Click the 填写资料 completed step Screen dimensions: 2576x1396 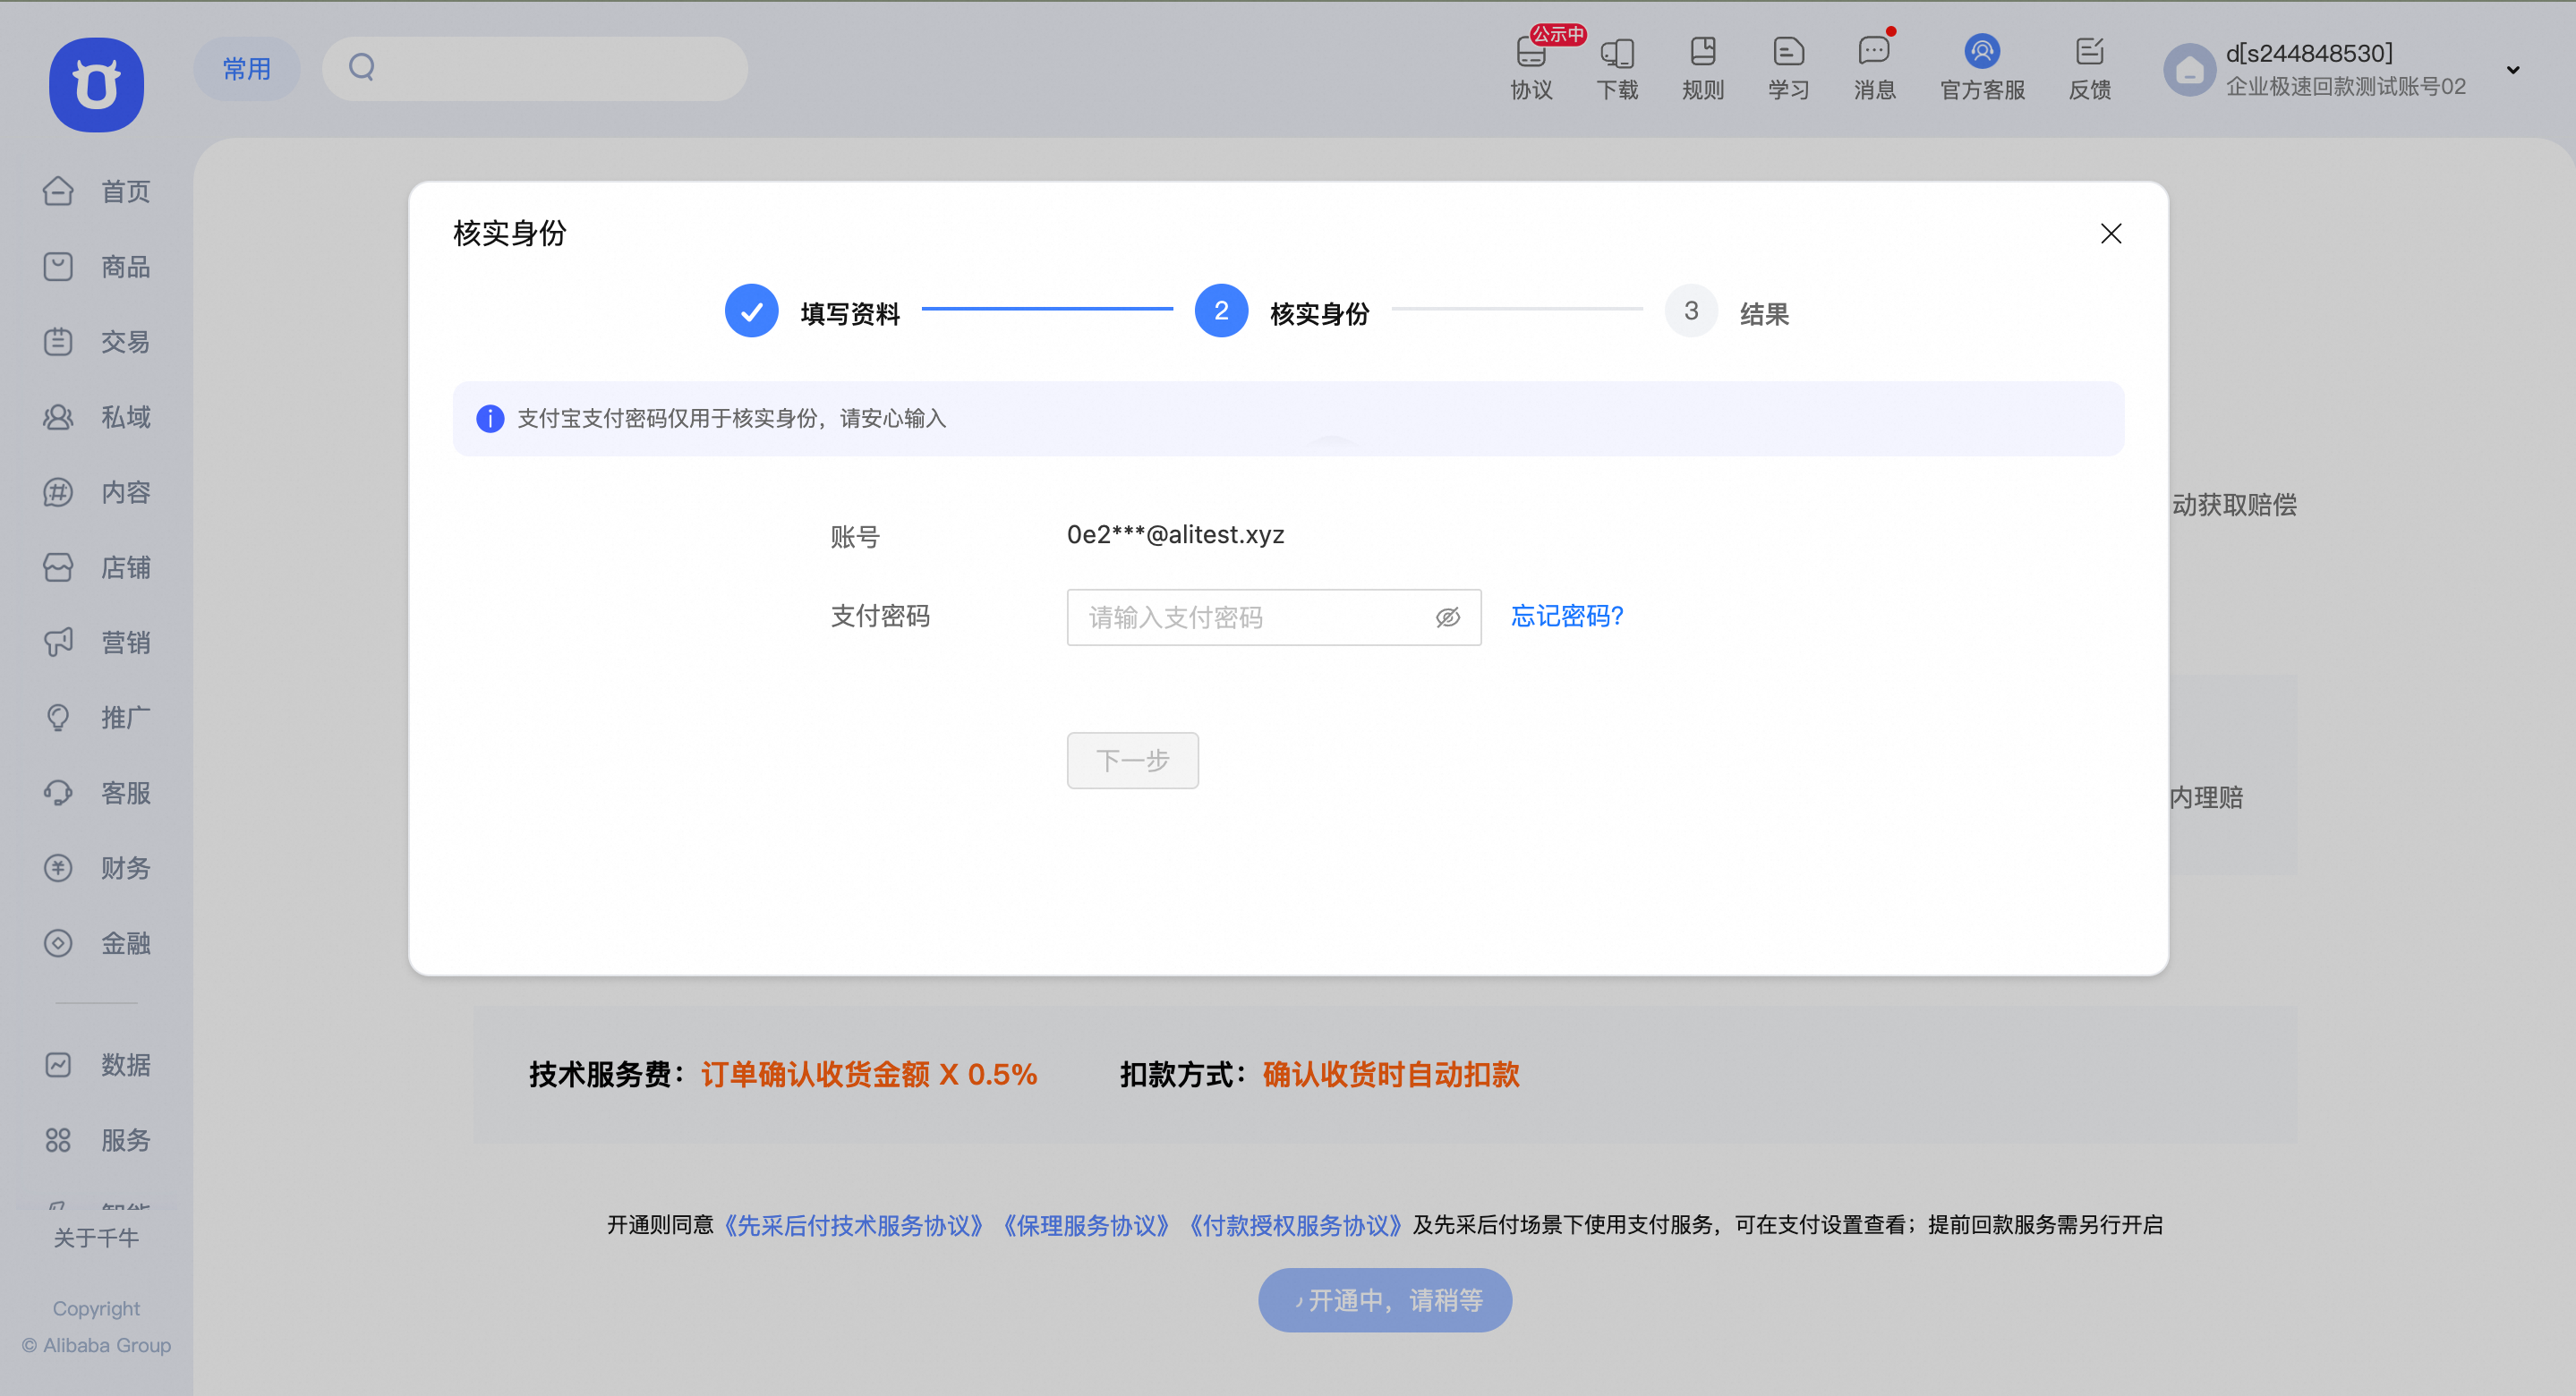click(x=813, y=311)
